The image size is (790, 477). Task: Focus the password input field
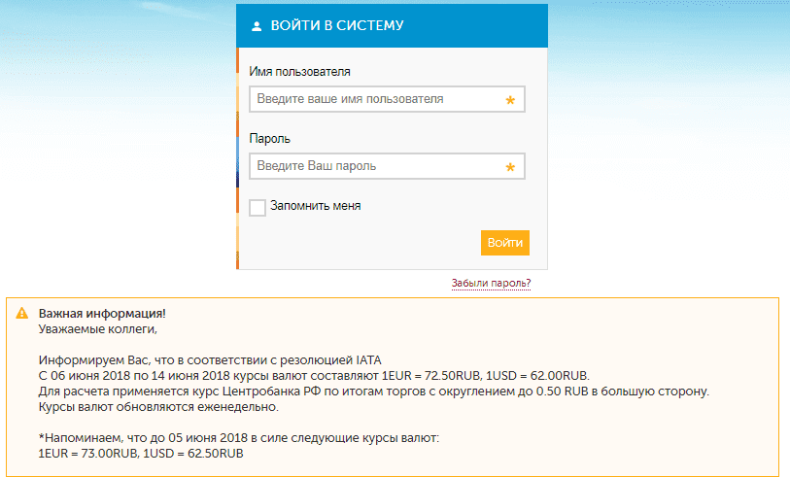pos(387,166)
